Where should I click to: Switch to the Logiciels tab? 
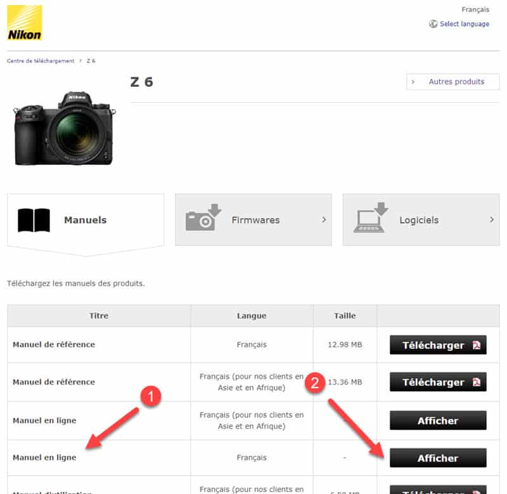coord(421,220)
